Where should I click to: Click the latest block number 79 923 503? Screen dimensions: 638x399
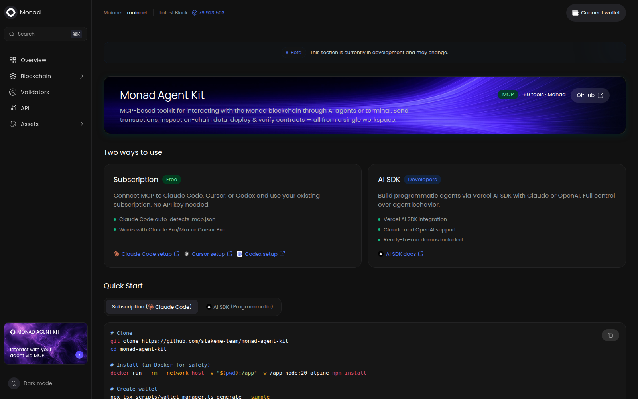tap(211, 13)
